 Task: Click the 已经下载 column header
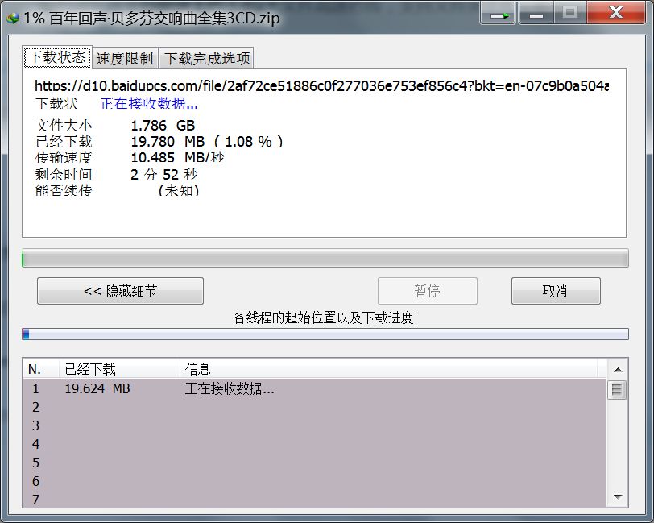coord(90,369)
